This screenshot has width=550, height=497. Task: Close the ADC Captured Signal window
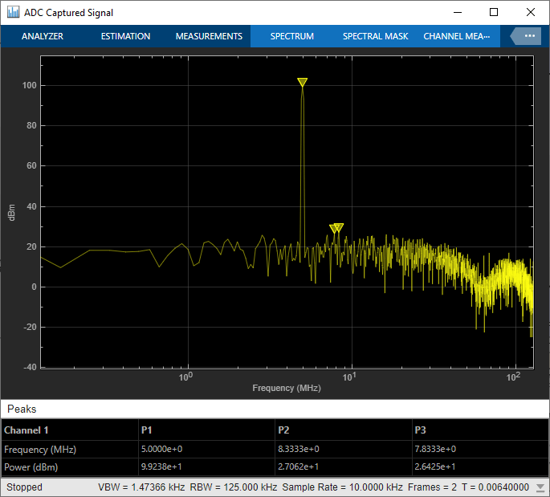tap(531, 12)
